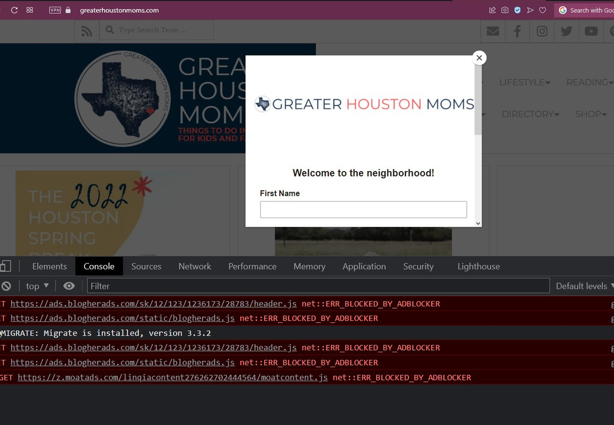Switch to the Memory tab
This screenshot has height=425, width=614.
309,267
